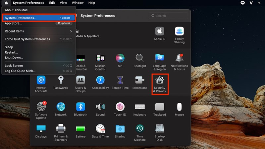Image resolution: width=265 pixels, height=149 pixels.
Task: Open Keyboard preferences
Action: [140, 109]
